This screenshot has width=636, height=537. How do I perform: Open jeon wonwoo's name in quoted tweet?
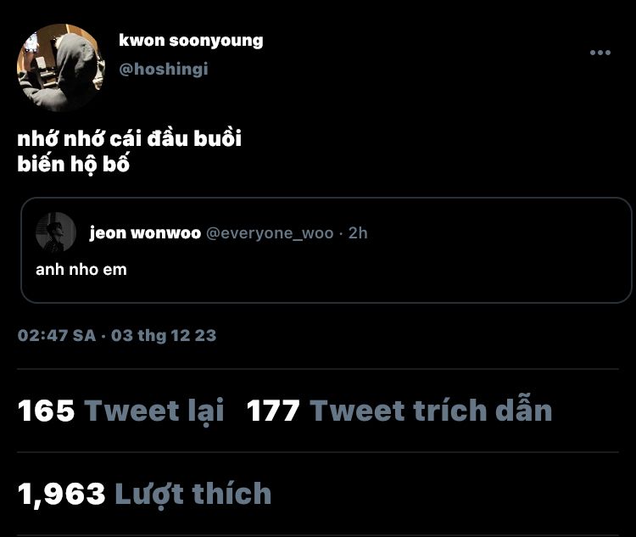coord(145,233)
